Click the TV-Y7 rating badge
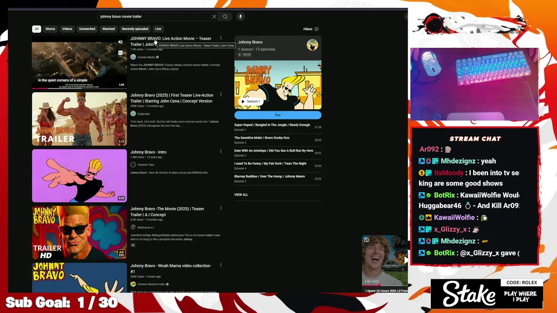The image size is (557, 313). click(x=246, y=55)
